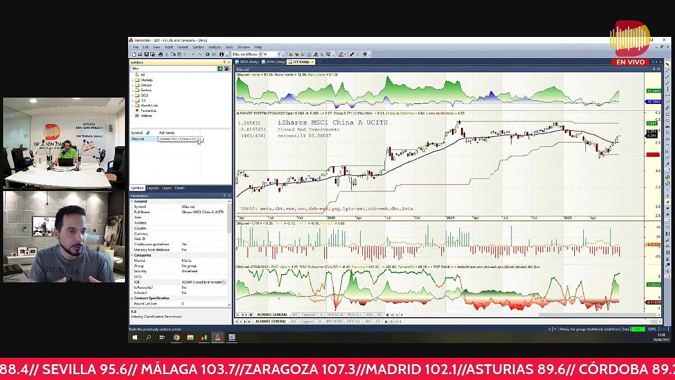Open the File menu
The width and height of the screenshot is (675, 380).
(136, 47)
